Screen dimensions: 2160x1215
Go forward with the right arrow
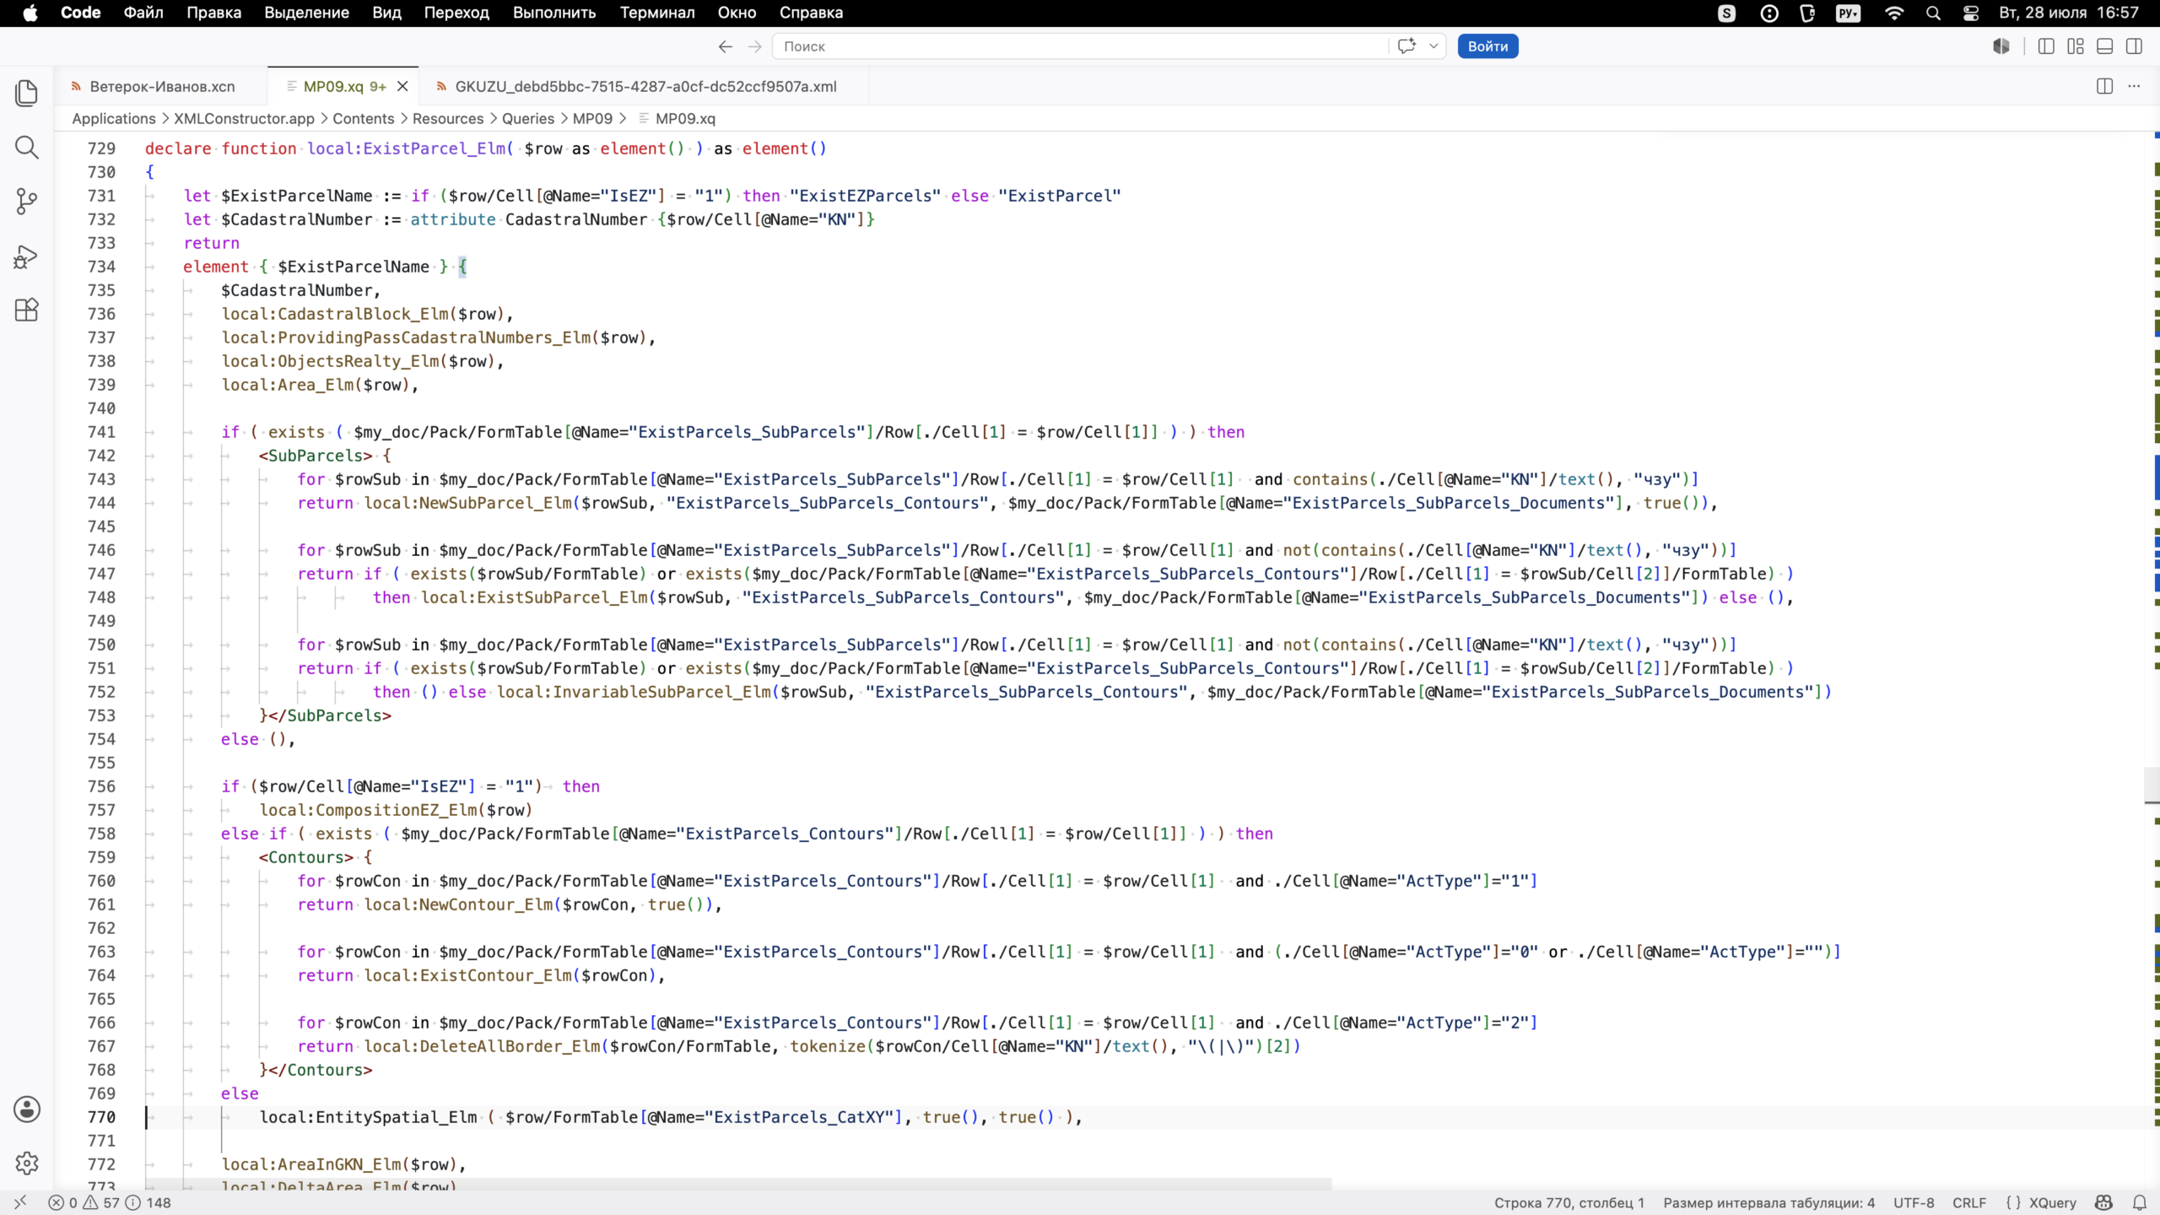(755, 46)
